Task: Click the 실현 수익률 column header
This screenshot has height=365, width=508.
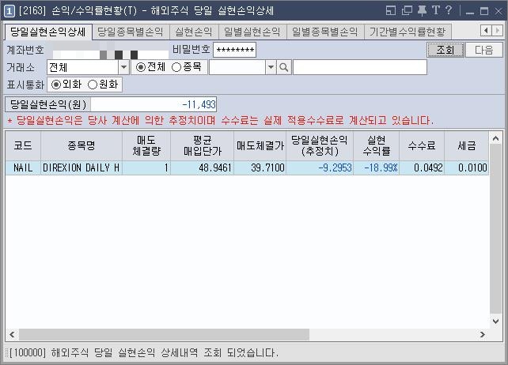Action: pos(377,145)
